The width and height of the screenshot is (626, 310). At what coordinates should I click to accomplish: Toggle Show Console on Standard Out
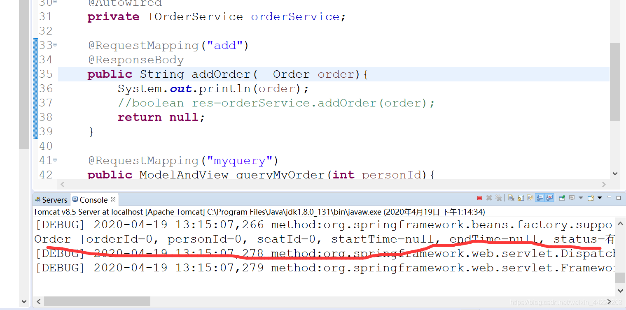[540, 198]
